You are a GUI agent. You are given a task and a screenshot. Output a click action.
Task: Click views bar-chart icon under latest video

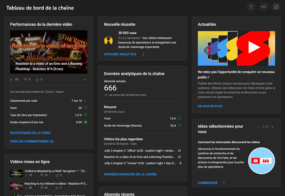11,80
